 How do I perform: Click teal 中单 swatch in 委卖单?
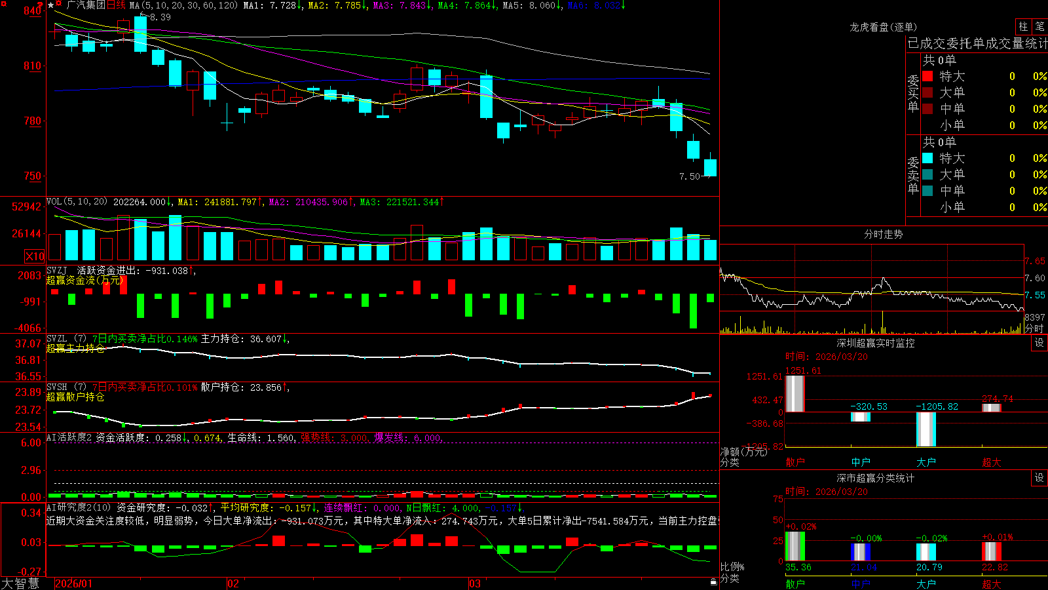coord(927,190)
